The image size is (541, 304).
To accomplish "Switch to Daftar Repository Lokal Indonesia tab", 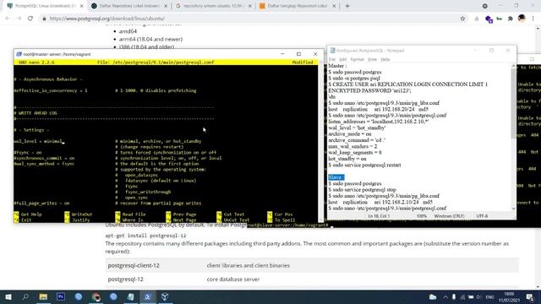I will click(129, 6).
